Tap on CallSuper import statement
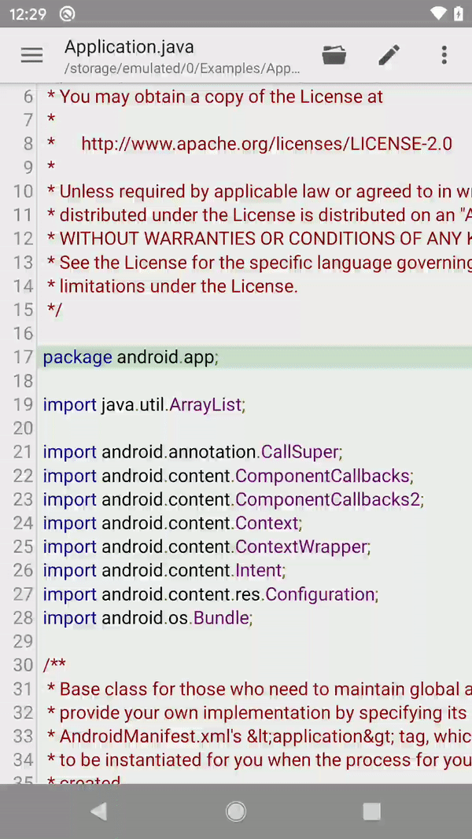Viewport: 472px width, 839px height. pos(299,452)
